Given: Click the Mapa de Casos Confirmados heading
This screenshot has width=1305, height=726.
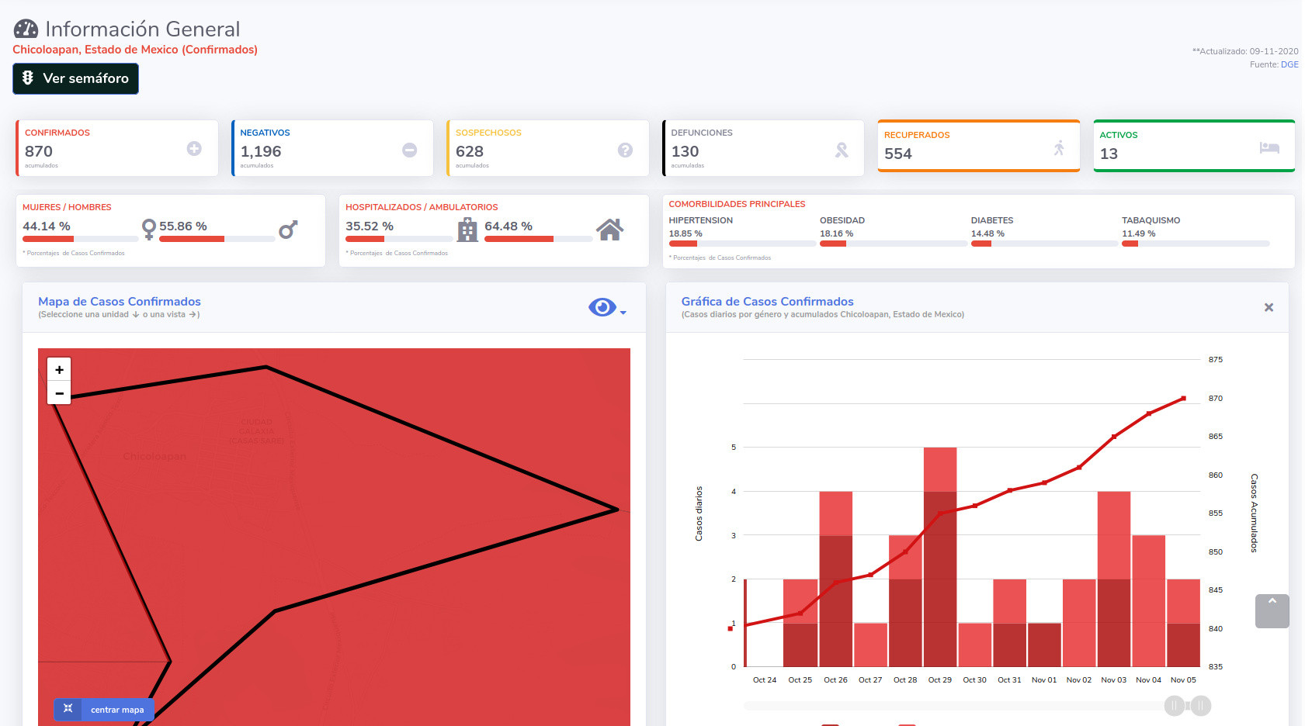Looking at the screenshot, I should pyautogui.click(x=120, y=302).
